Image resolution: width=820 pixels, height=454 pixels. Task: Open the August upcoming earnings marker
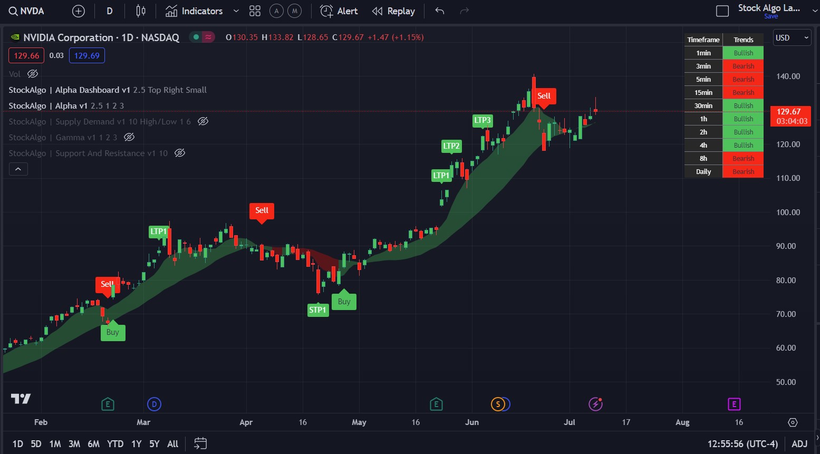pyautogui.click(x=734, y=404)
